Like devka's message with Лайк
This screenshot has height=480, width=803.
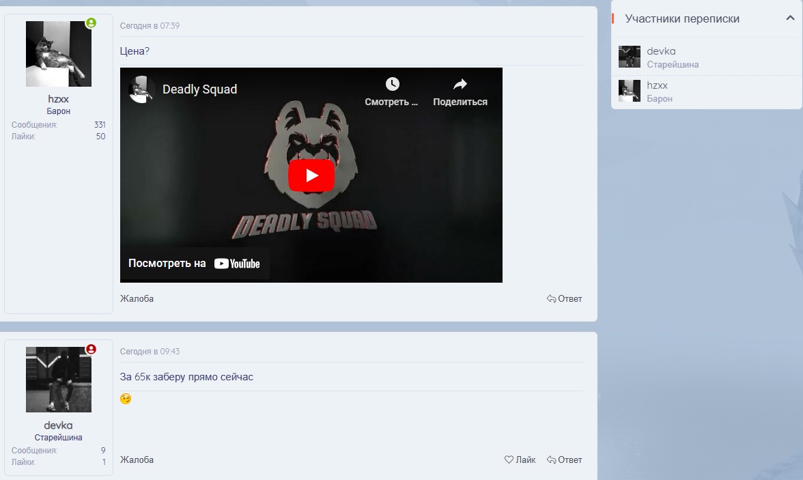point(520,460)
